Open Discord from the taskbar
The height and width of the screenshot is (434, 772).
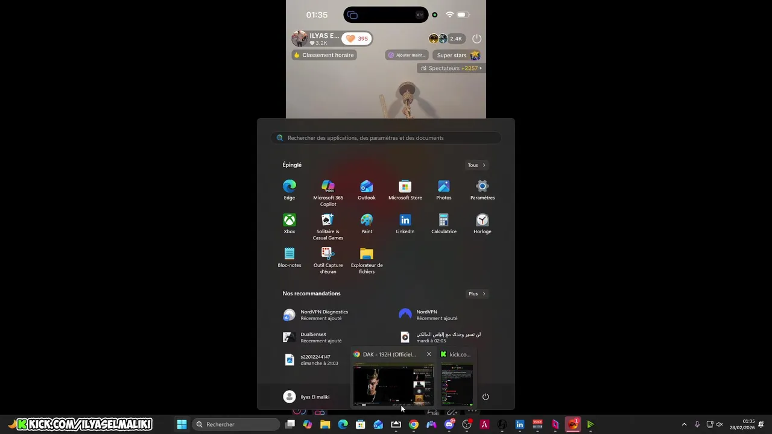click(x=449, y=424)
